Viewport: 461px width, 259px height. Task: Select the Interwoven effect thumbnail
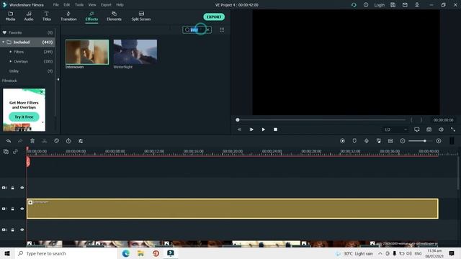[87, 52]
